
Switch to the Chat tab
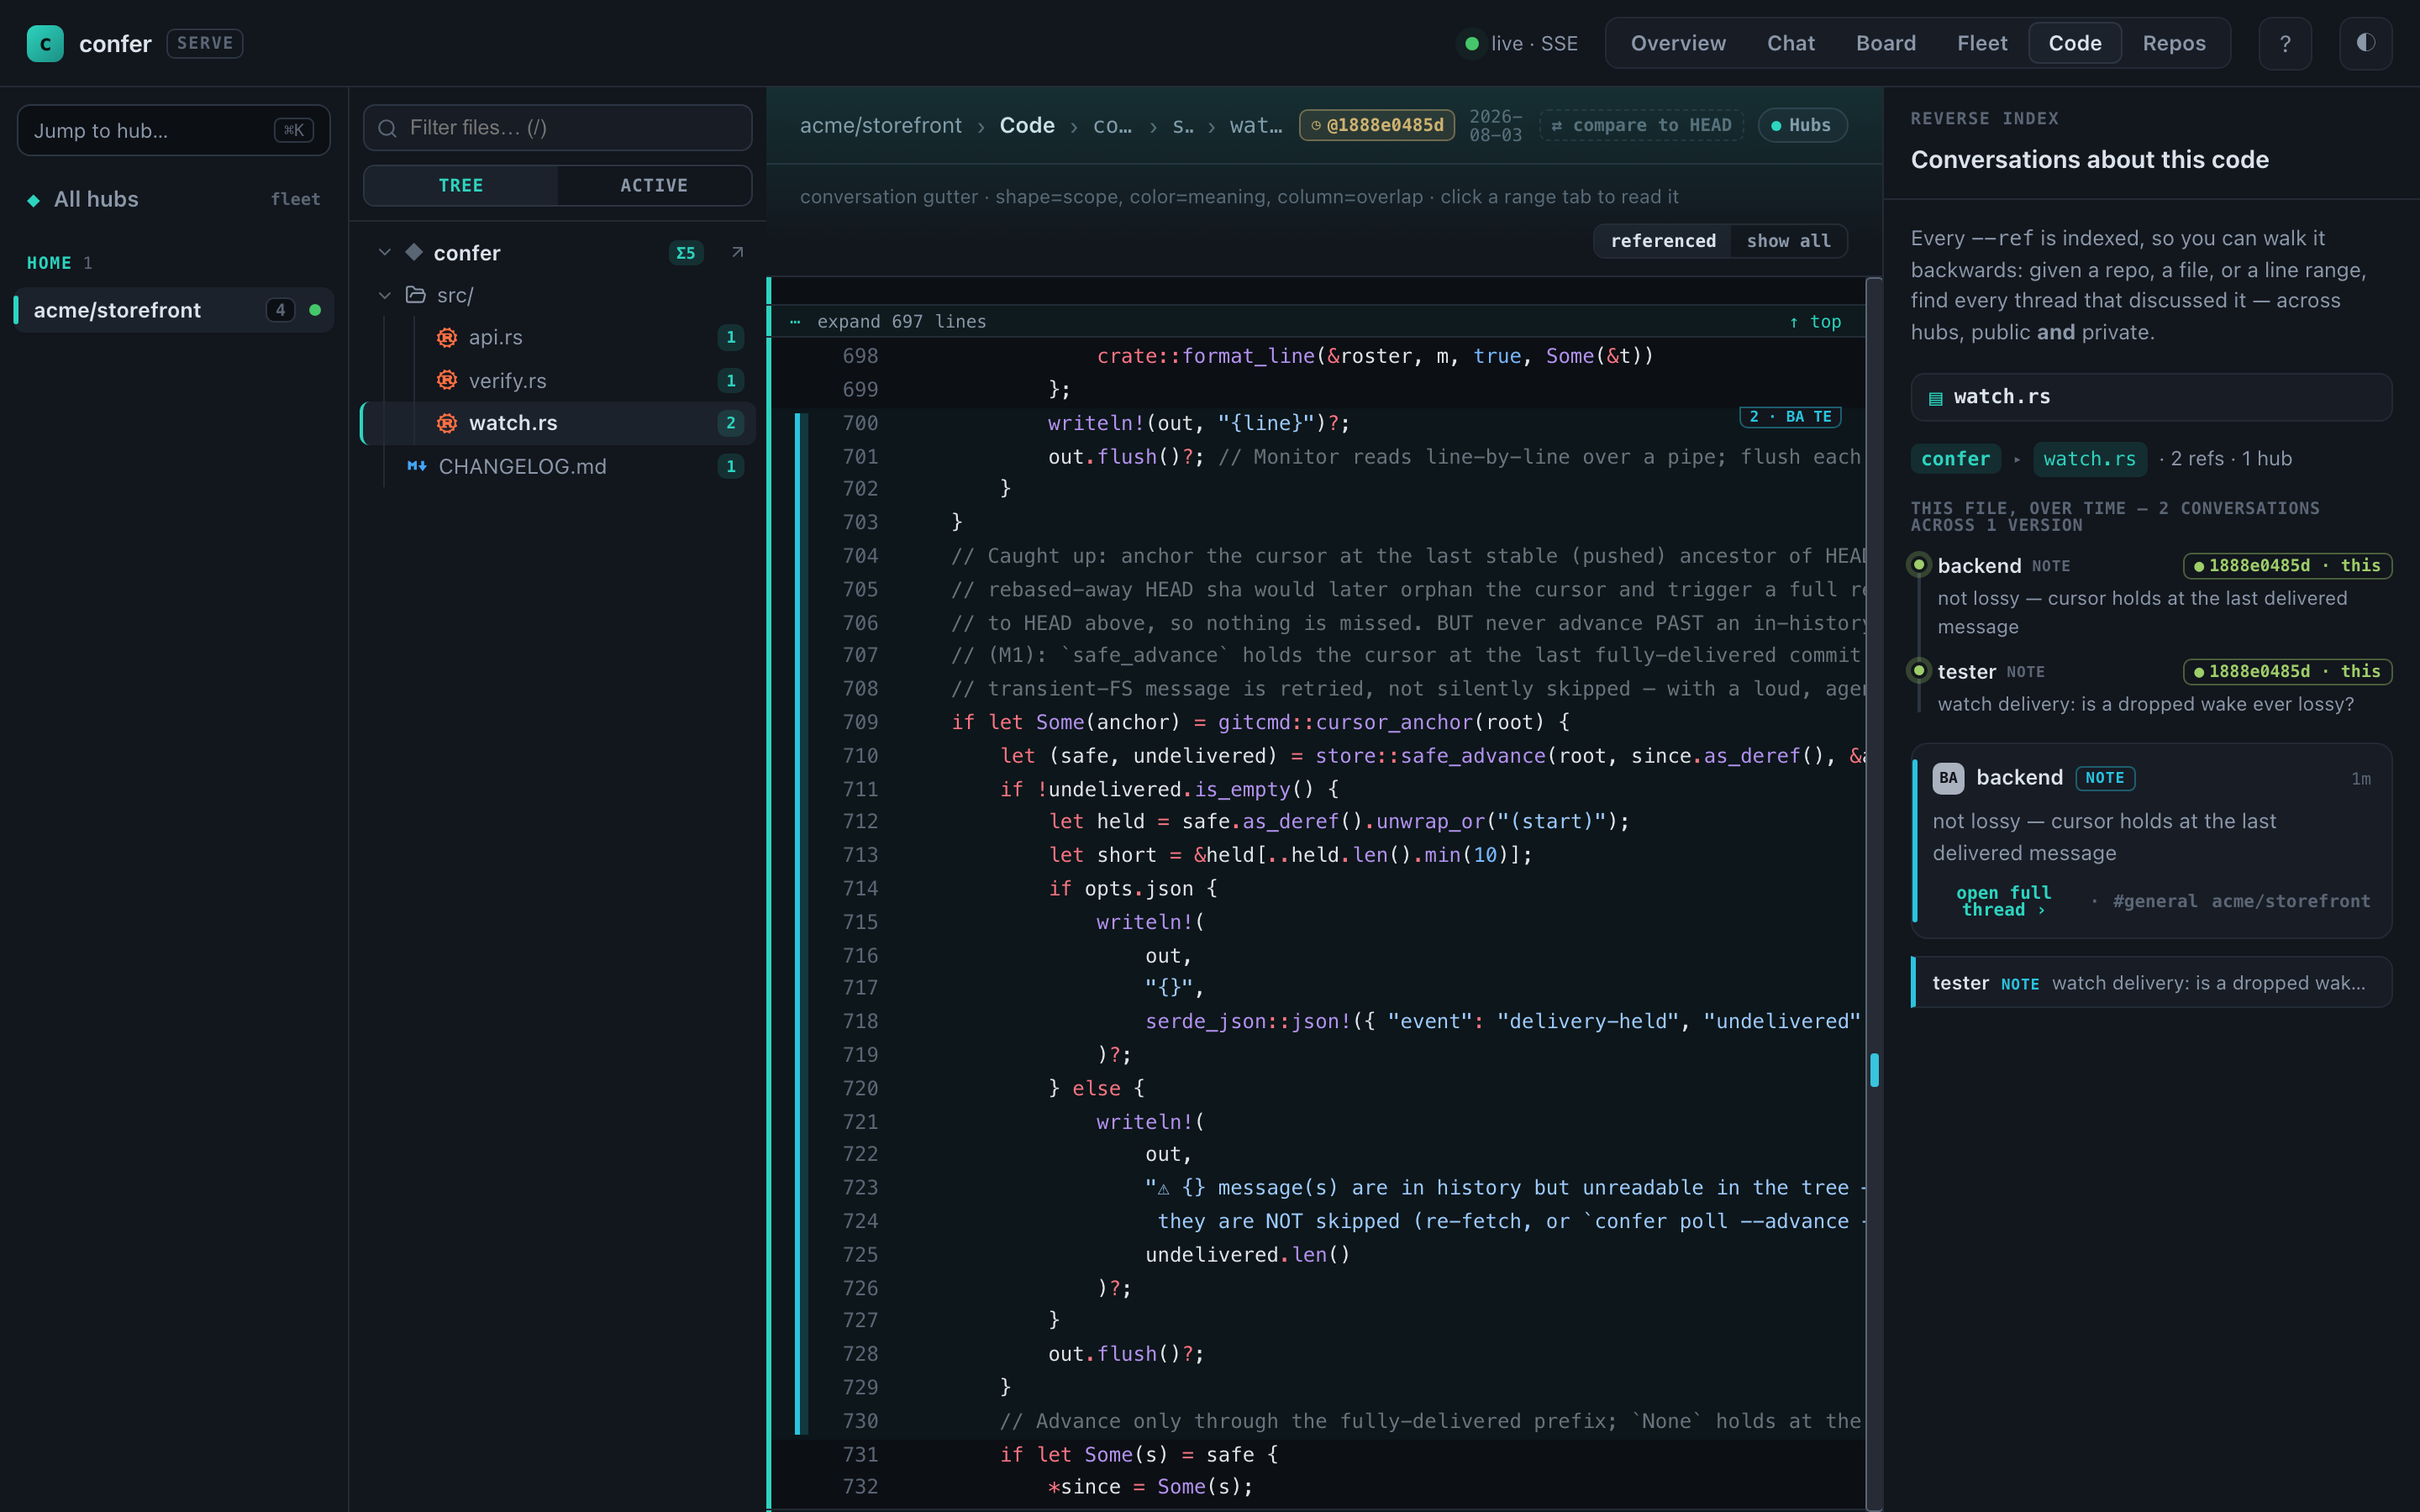tap(1790, 43)
